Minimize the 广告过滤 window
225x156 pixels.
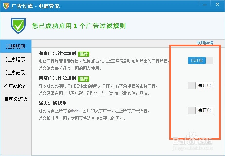pos(204,5)
